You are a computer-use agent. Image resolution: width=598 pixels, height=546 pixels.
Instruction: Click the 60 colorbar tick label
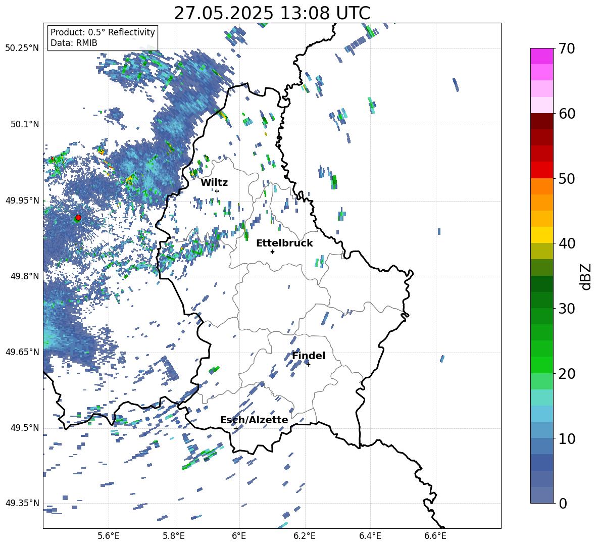(567, 114)
